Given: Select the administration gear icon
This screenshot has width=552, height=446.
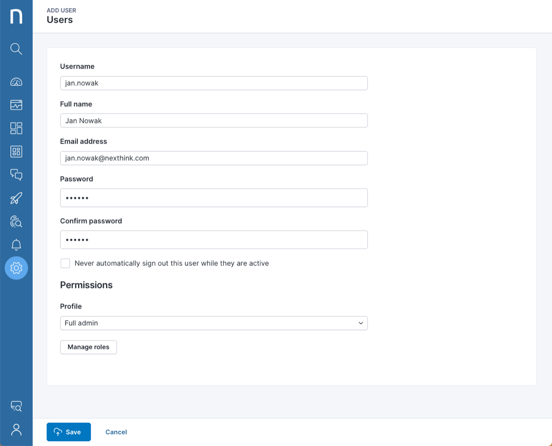Looking at the screenshot, I should click(16, 268).
